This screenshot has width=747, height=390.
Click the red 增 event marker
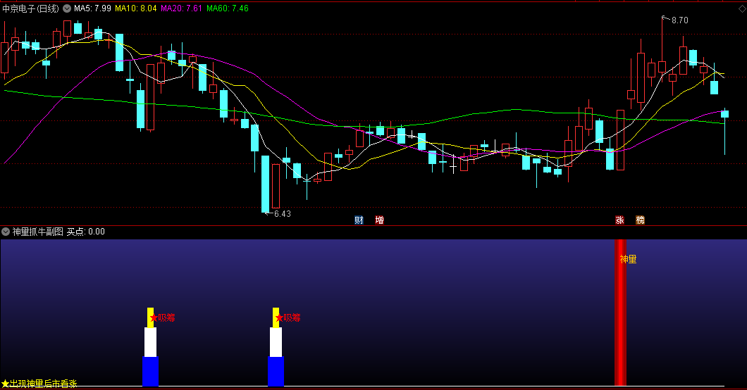(380, 220)
